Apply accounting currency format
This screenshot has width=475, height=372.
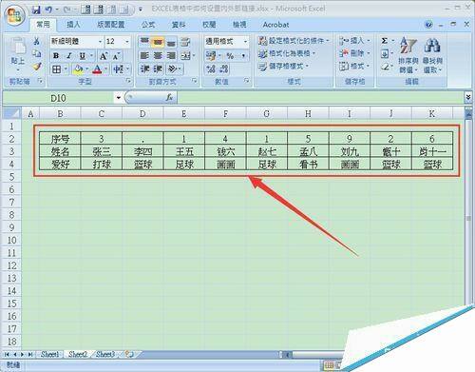coord(210,56)
